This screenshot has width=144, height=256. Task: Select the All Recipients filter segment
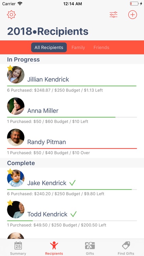(x=49, y=47)
